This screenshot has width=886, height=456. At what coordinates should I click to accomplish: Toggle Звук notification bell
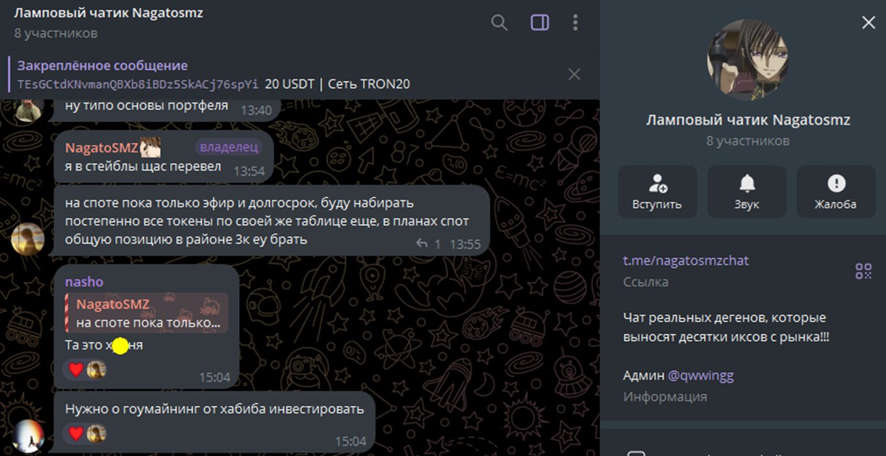746,192
